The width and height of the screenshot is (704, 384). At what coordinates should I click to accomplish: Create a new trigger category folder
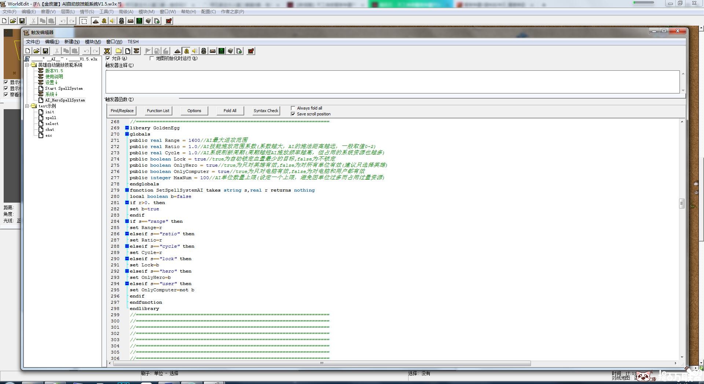119,51
